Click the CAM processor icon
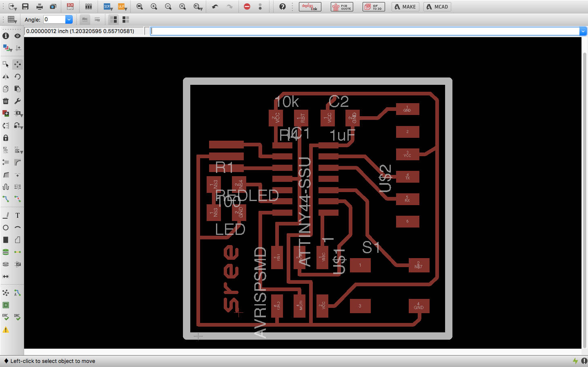 pyautogui.click(x=53, y=7)
